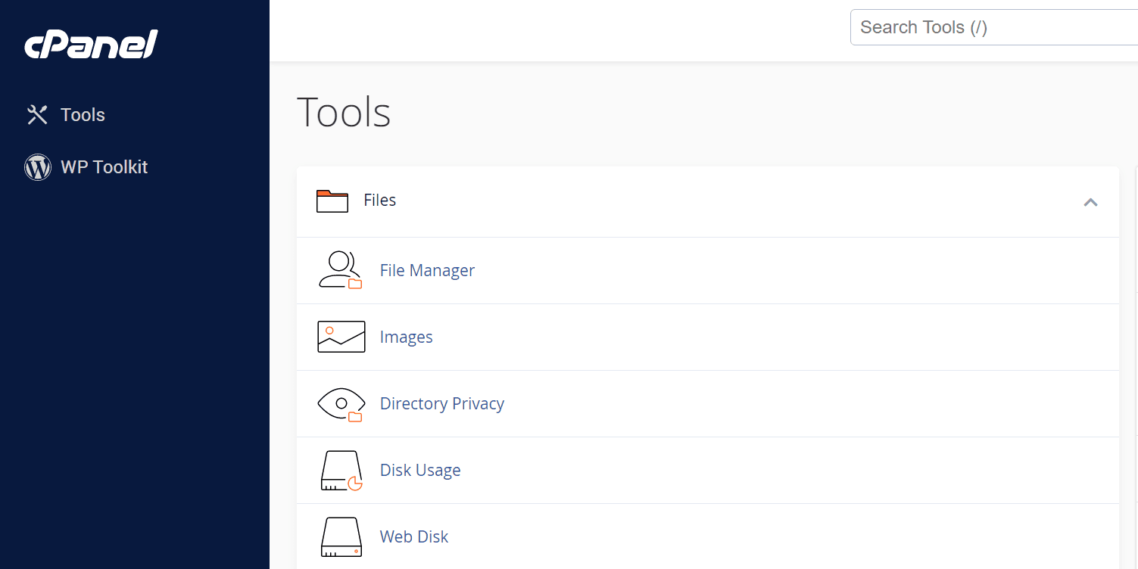
Task: Open the File Manager link
Action: click(427, 271)
